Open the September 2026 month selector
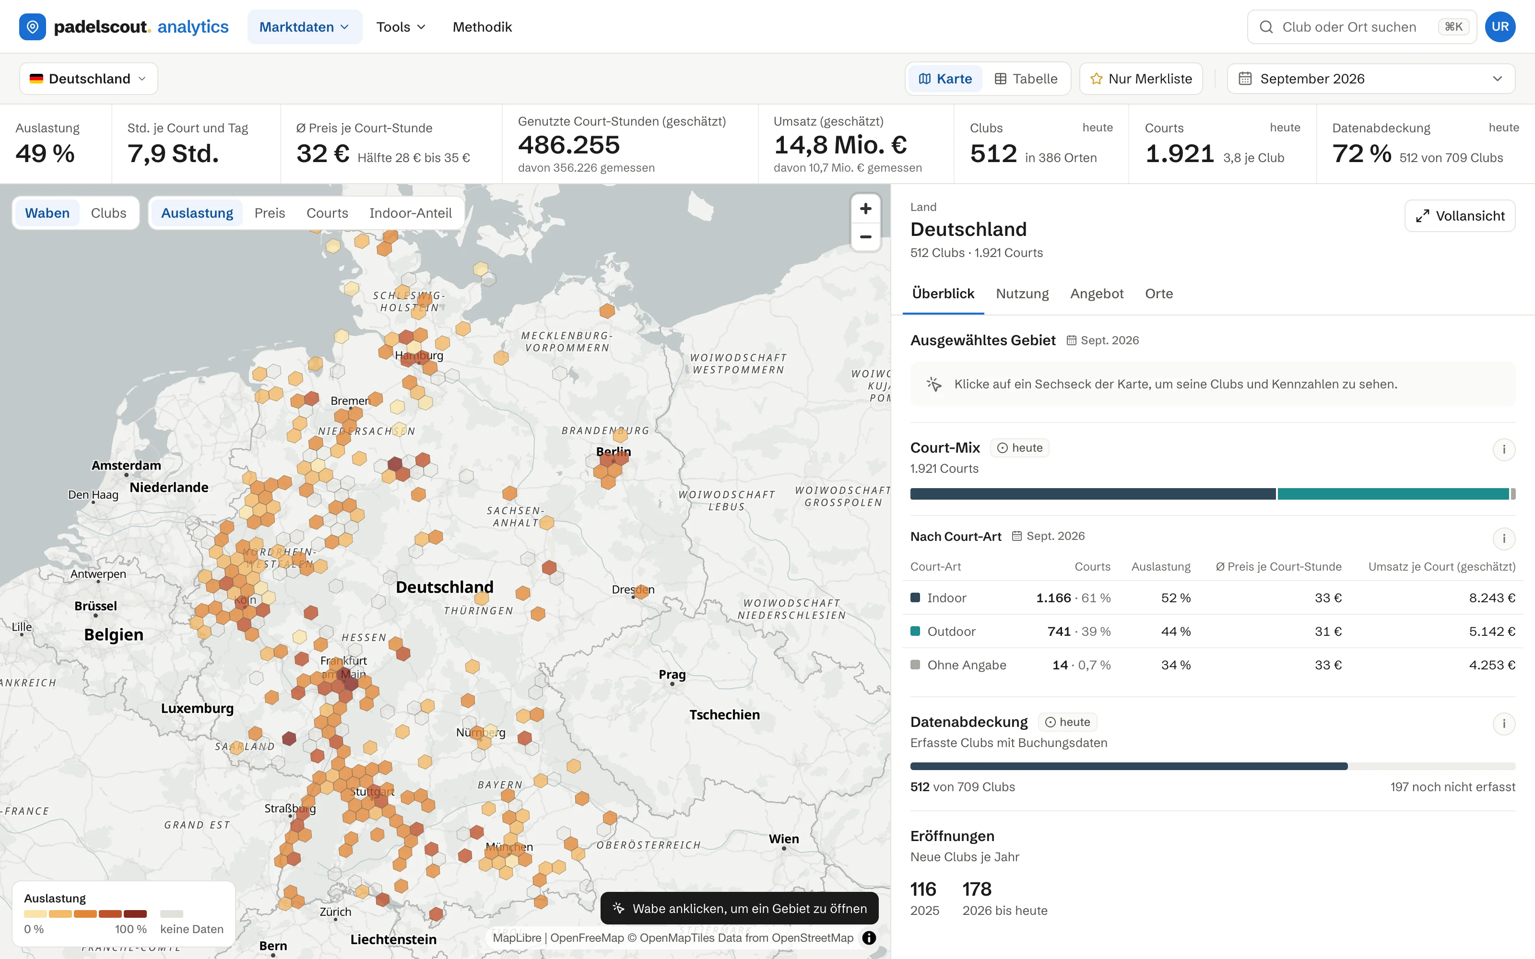The image size is (1535, 959). [1371, 79]
